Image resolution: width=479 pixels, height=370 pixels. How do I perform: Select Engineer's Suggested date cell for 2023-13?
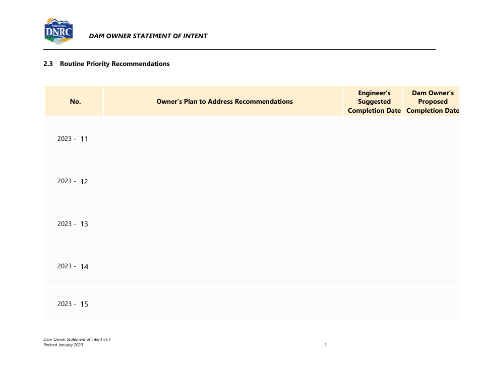(373, 224)
